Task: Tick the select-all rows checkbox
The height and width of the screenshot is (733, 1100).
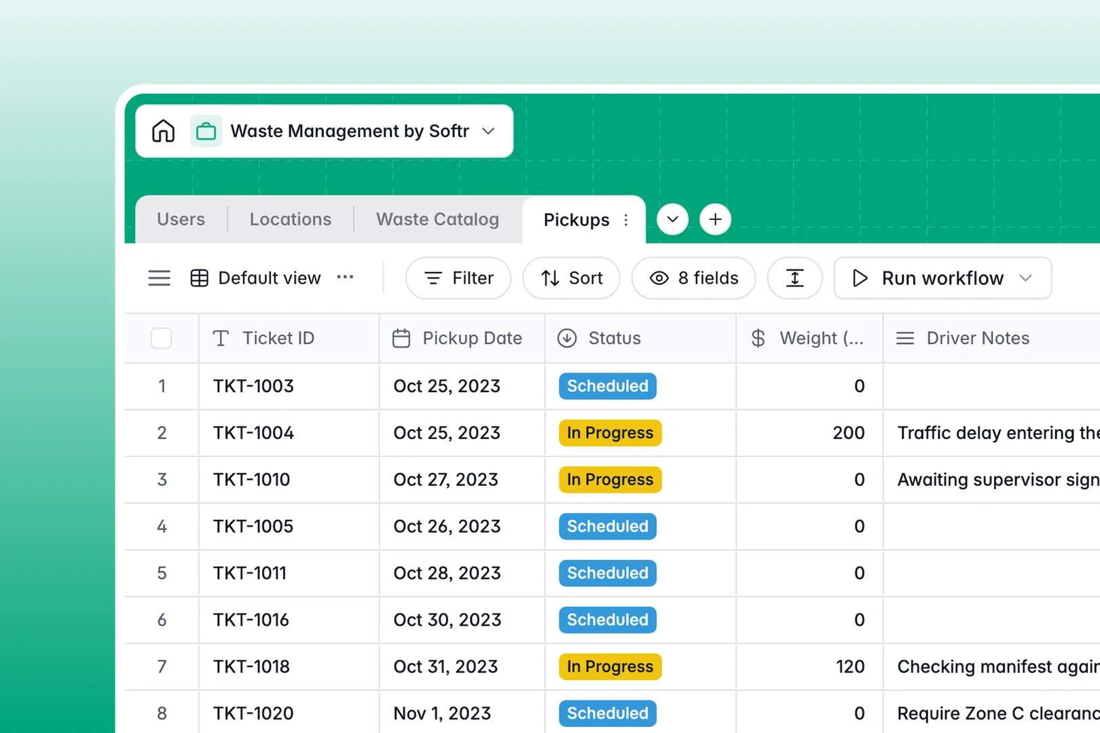Action: [161, 338]
